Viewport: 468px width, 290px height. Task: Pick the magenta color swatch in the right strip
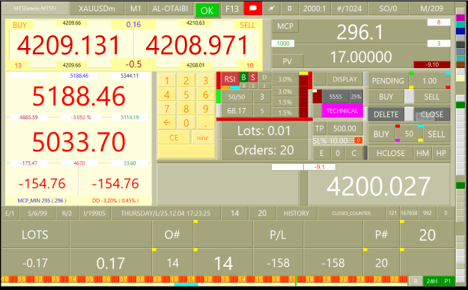[461, 18]
